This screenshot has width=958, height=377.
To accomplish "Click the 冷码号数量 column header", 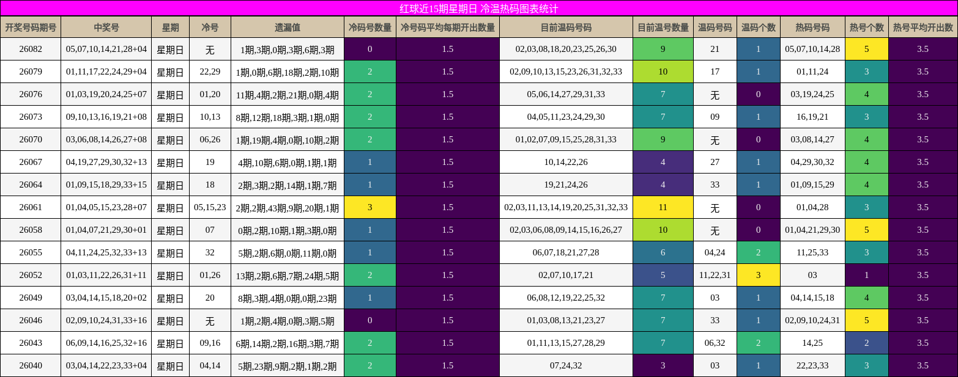I will coord(370,27).
